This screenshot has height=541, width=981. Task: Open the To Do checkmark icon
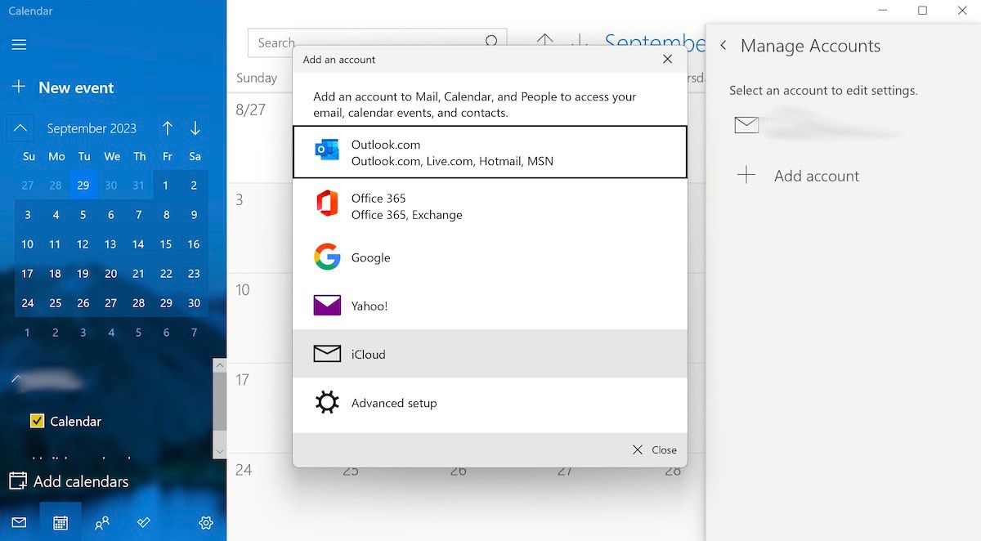(x=143, y=523)
